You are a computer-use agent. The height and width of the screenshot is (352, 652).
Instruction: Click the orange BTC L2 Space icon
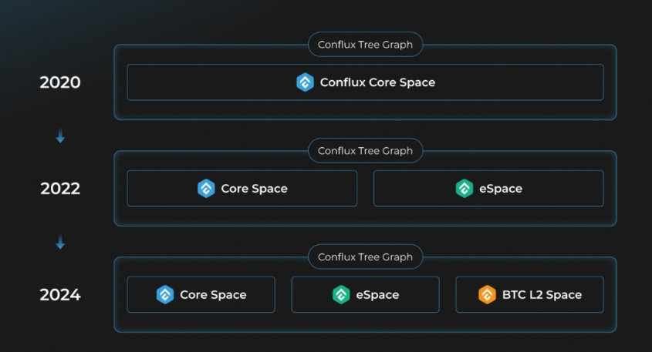tap(487, 295)
